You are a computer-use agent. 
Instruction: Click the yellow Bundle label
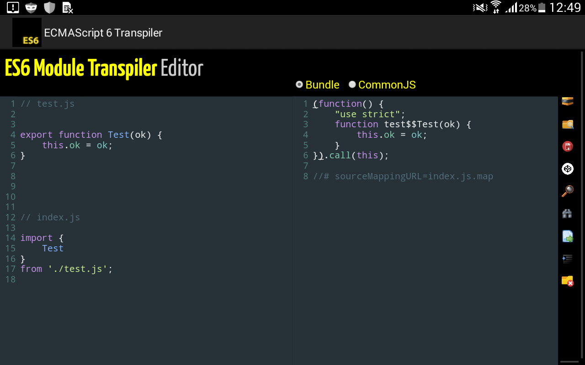pyautogui.click(x=323, y=85)
